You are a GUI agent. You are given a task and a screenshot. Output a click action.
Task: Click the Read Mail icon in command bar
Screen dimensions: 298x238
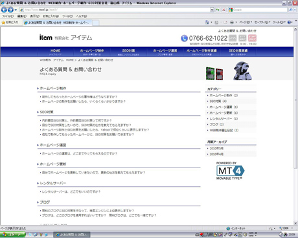pos(225,22)
